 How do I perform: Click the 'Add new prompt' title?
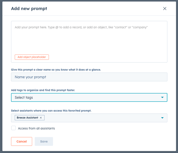click(x=29, y=9)
